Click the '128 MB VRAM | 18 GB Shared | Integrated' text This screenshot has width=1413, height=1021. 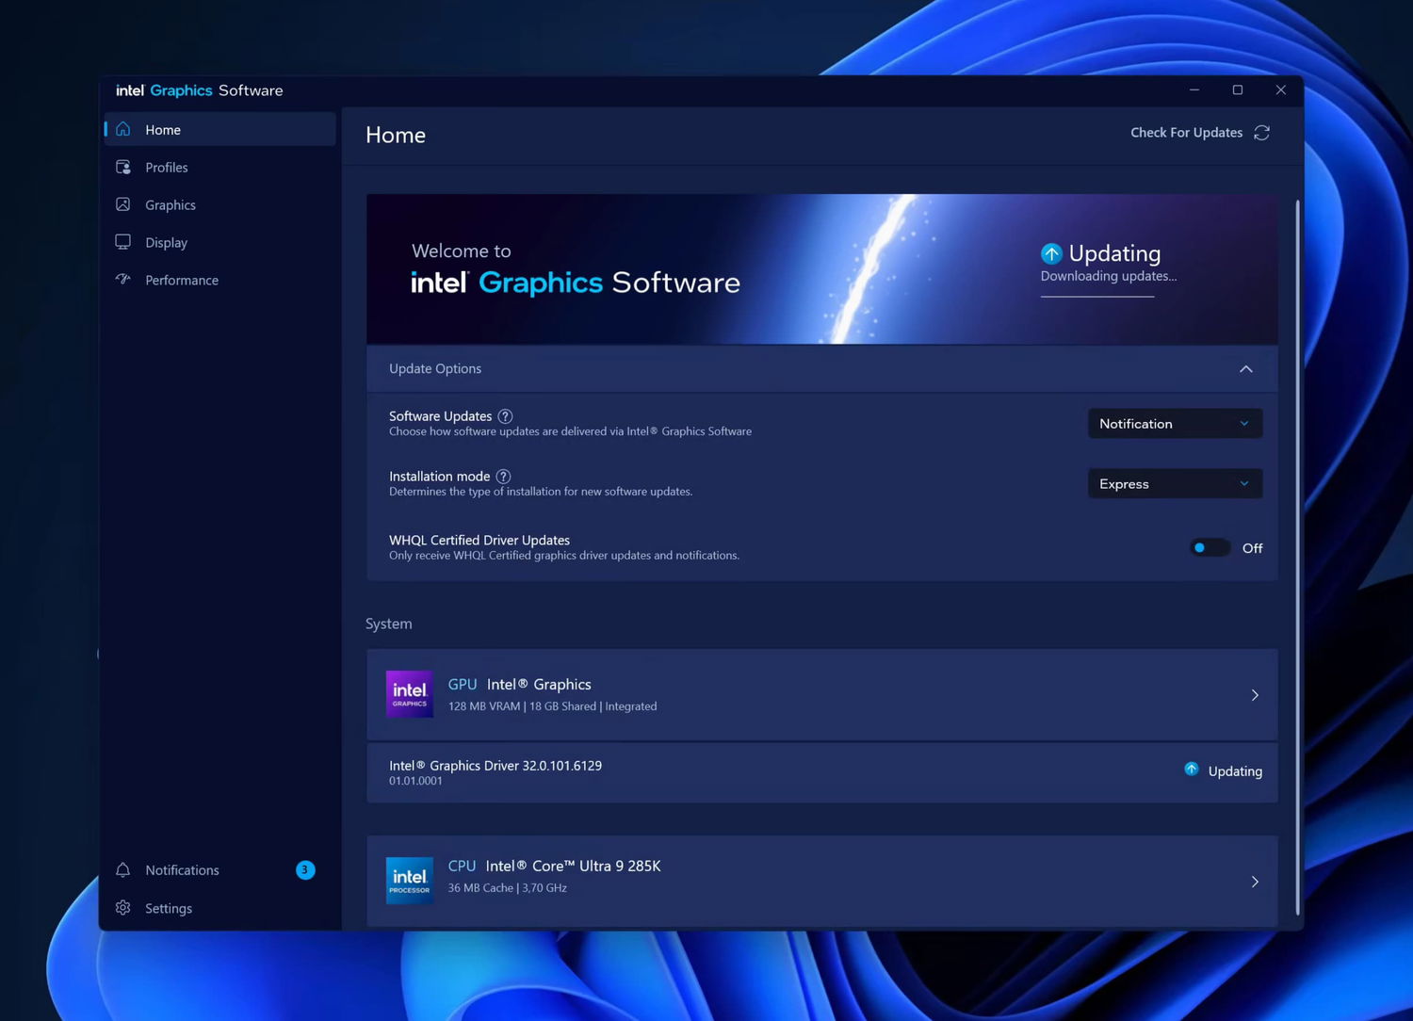pos(553,706)
